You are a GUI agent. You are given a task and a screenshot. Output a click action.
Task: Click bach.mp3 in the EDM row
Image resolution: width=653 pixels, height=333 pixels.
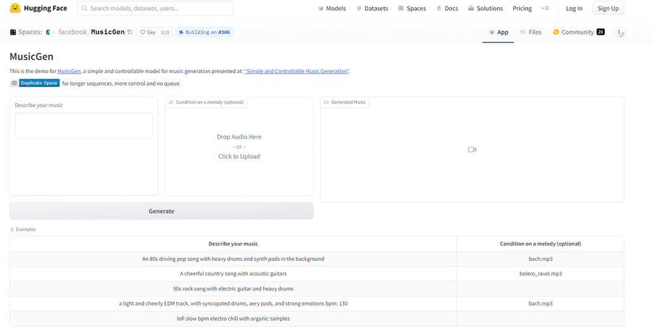pyautogui.click(x=541, y=304)
